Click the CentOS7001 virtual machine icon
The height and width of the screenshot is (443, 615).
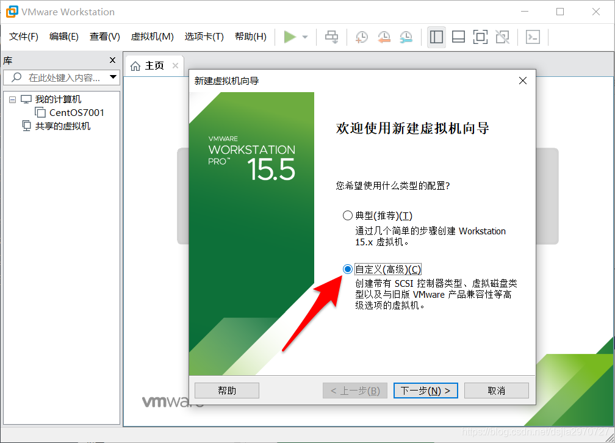(x=40, y=113)
